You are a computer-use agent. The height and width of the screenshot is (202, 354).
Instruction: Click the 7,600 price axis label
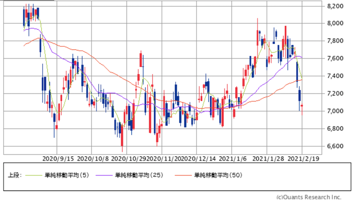[x=335, y=59]
